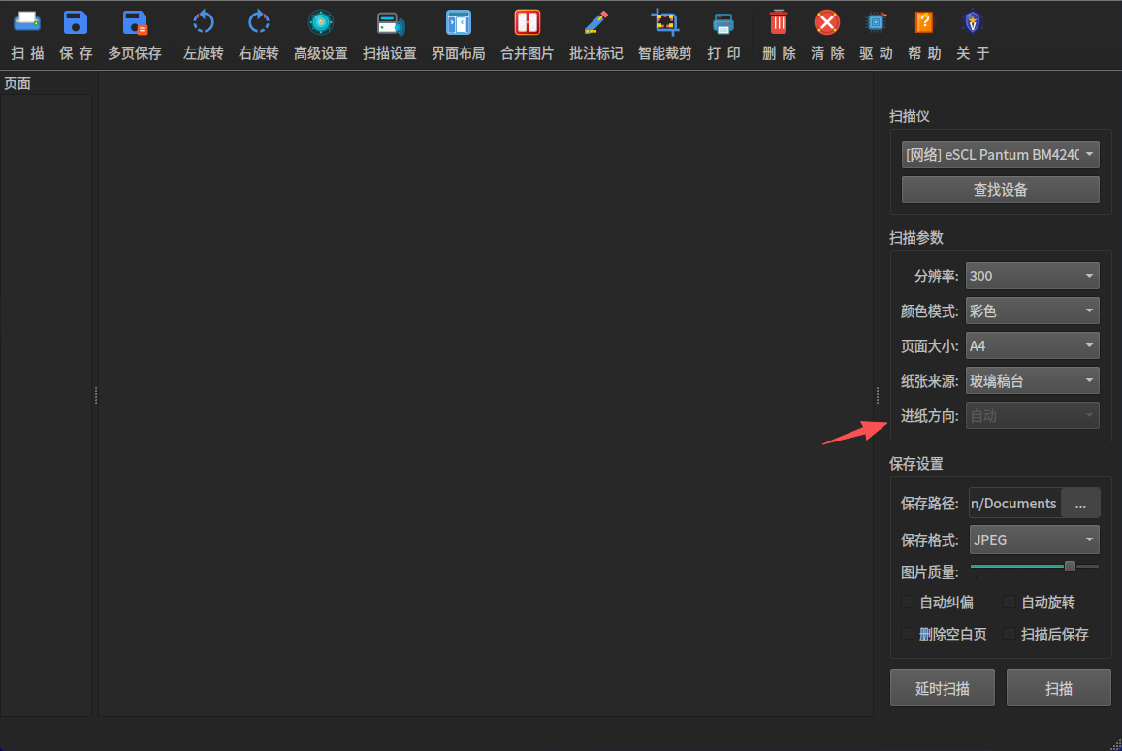Open the 分辨率 resolution dropdown
The height and width of the screenshot is (751, 1122).
click(x=1033, y=276)
